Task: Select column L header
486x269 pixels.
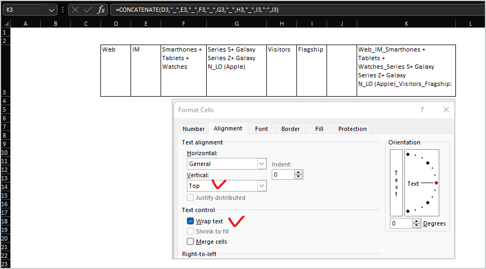Action: coord(470,24)
